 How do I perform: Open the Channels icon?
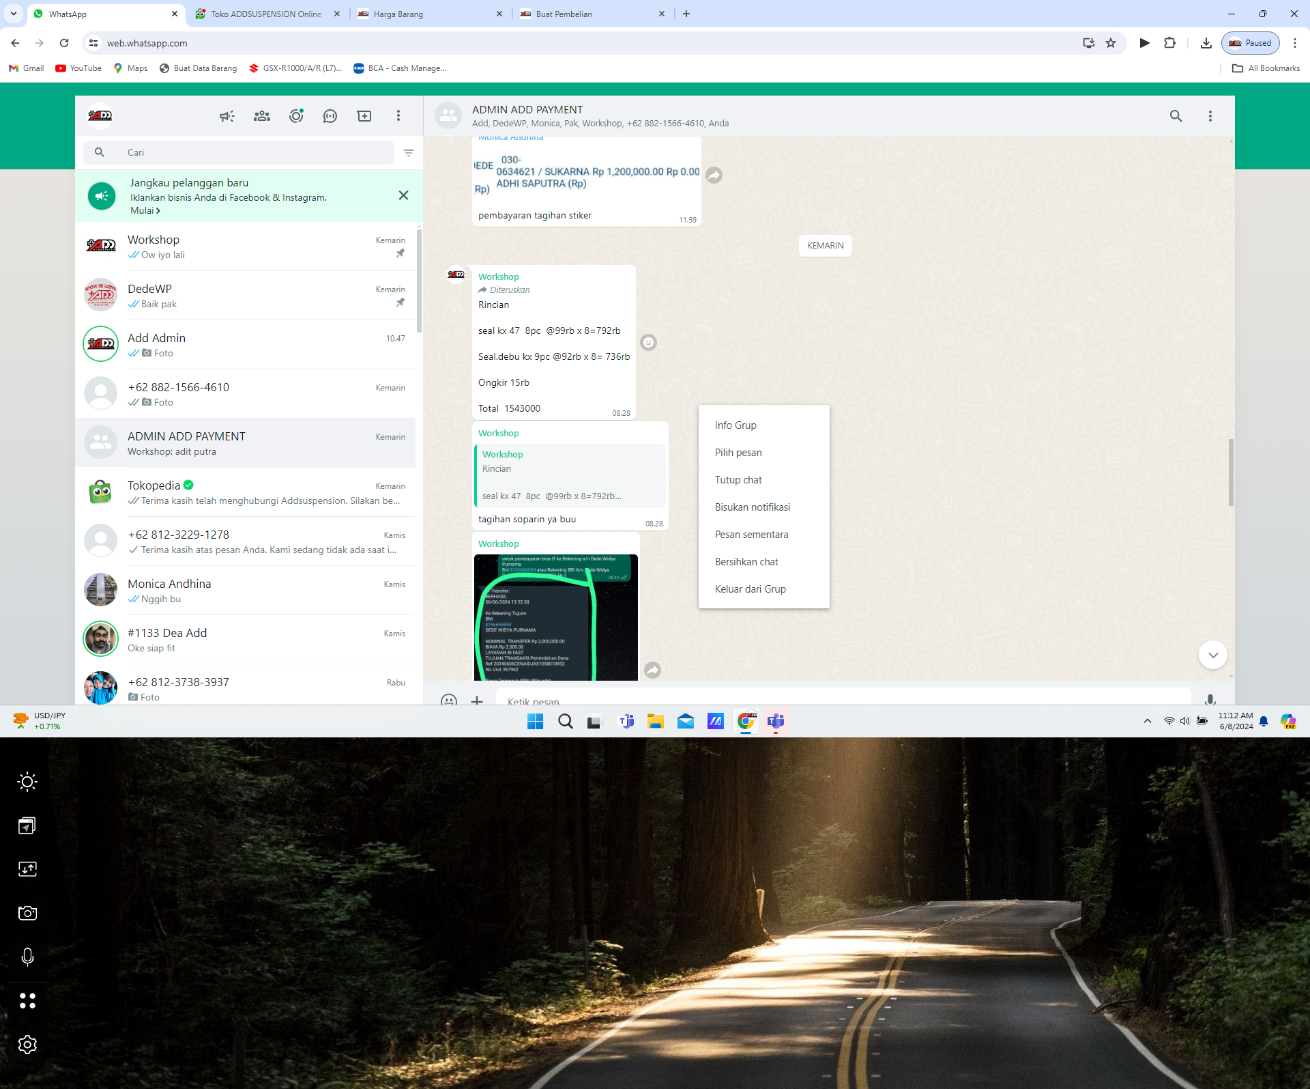tap(330, 116)
